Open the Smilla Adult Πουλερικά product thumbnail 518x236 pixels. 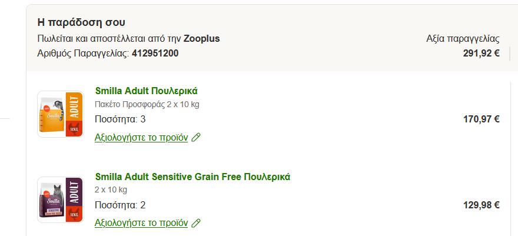click(60, 114)
